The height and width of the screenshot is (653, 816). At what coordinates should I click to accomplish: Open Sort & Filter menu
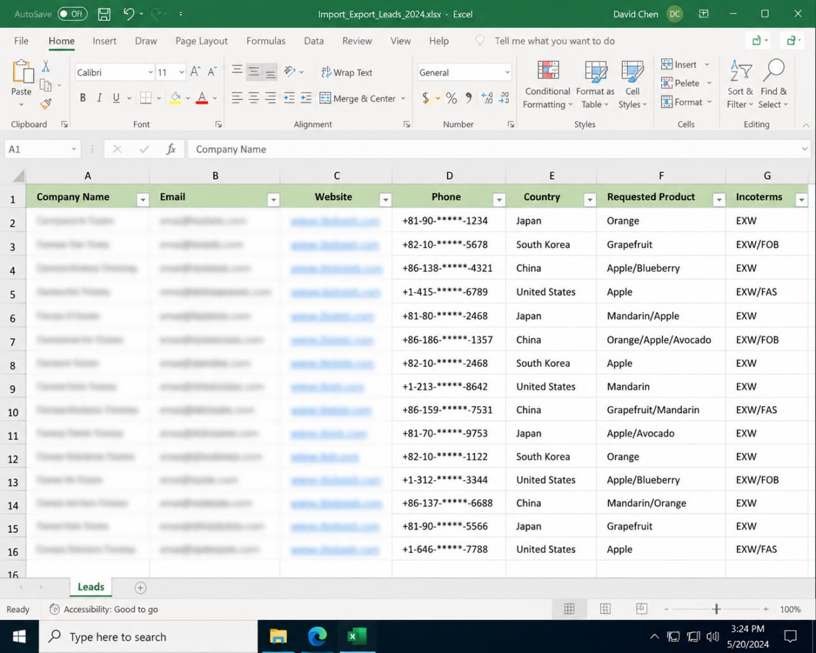pyautogui.click(x=740, y=85)
